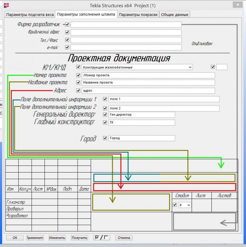The image size is (246, 247).
Task: Disable the Город checkbox
Action: click(x=105, y=138)
